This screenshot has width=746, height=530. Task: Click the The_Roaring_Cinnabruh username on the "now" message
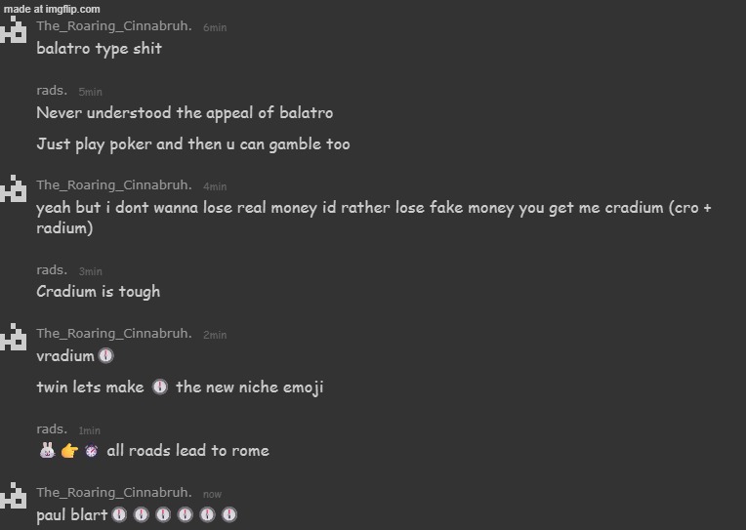click(113, 492)
